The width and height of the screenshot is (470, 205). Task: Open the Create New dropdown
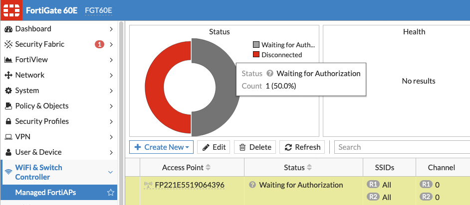click(161, 147)
